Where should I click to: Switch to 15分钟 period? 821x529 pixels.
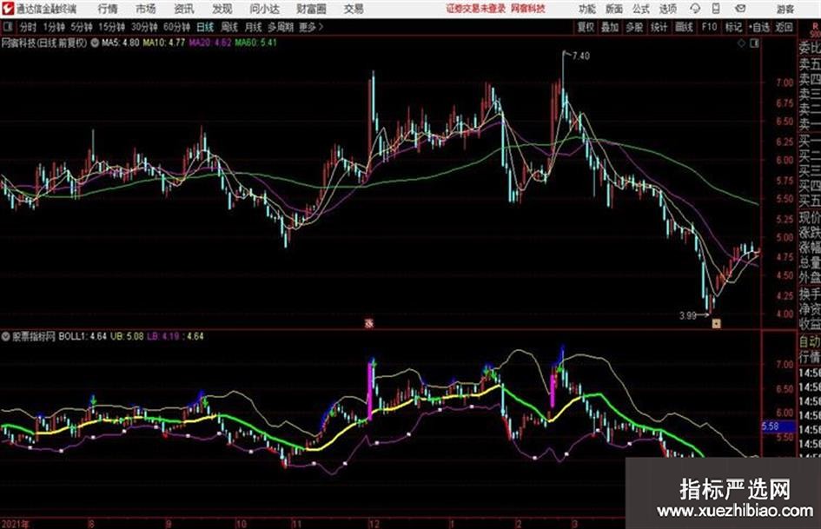tap(111, 27)
